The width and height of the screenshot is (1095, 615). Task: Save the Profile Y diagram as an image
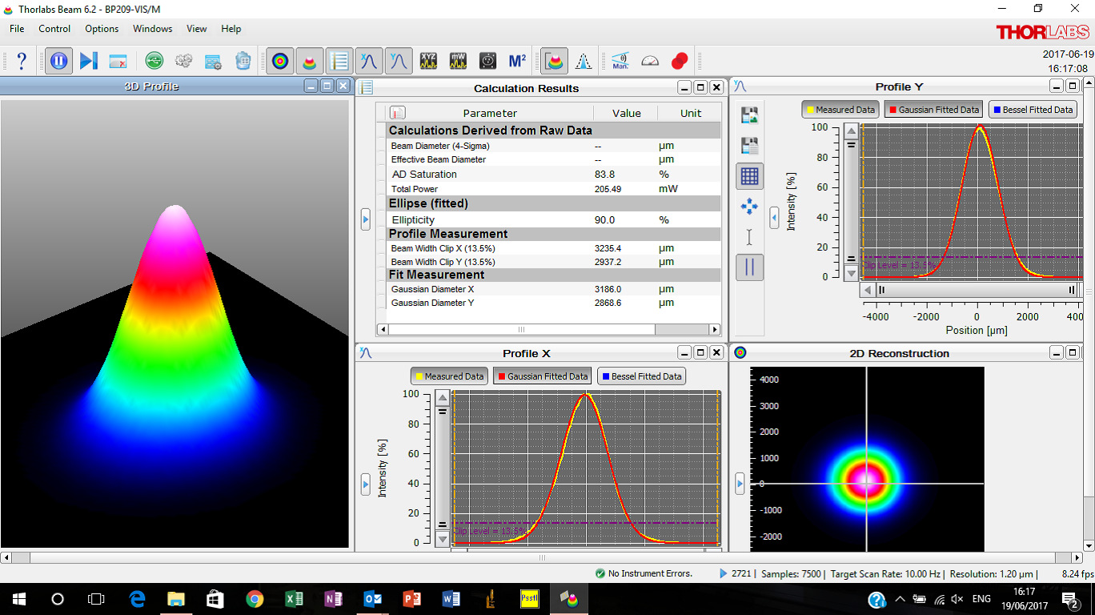749,115
